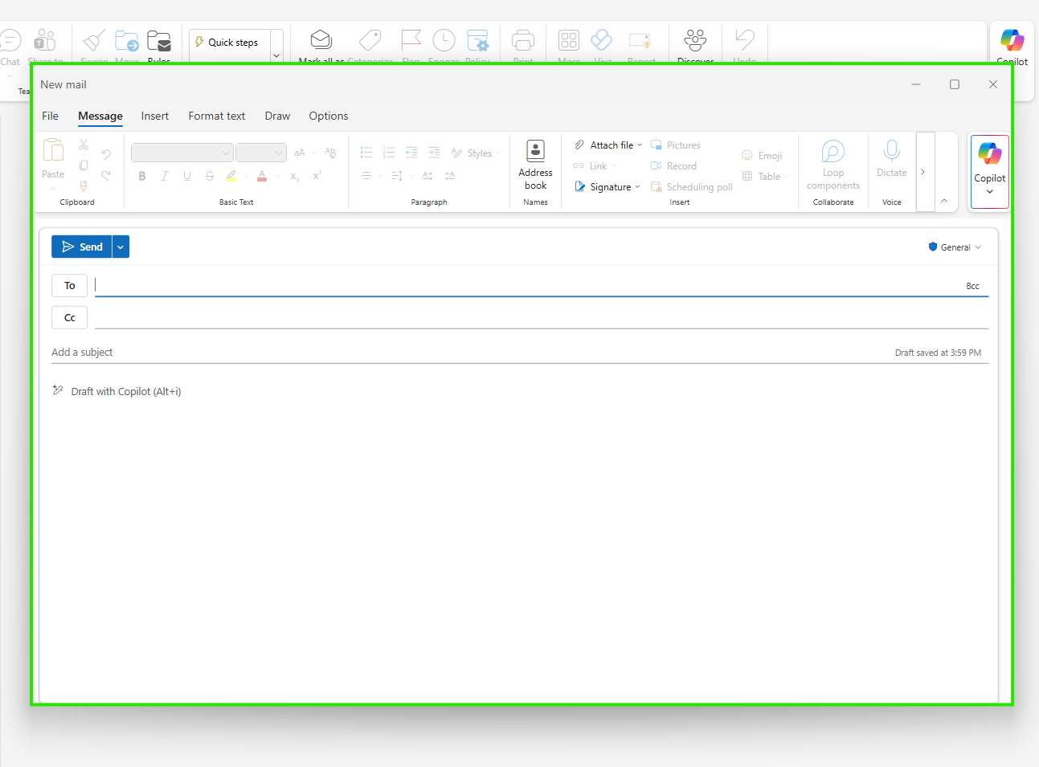
Task: Open the Copilot button in New mail ribbon
Action: coord(990,171)
